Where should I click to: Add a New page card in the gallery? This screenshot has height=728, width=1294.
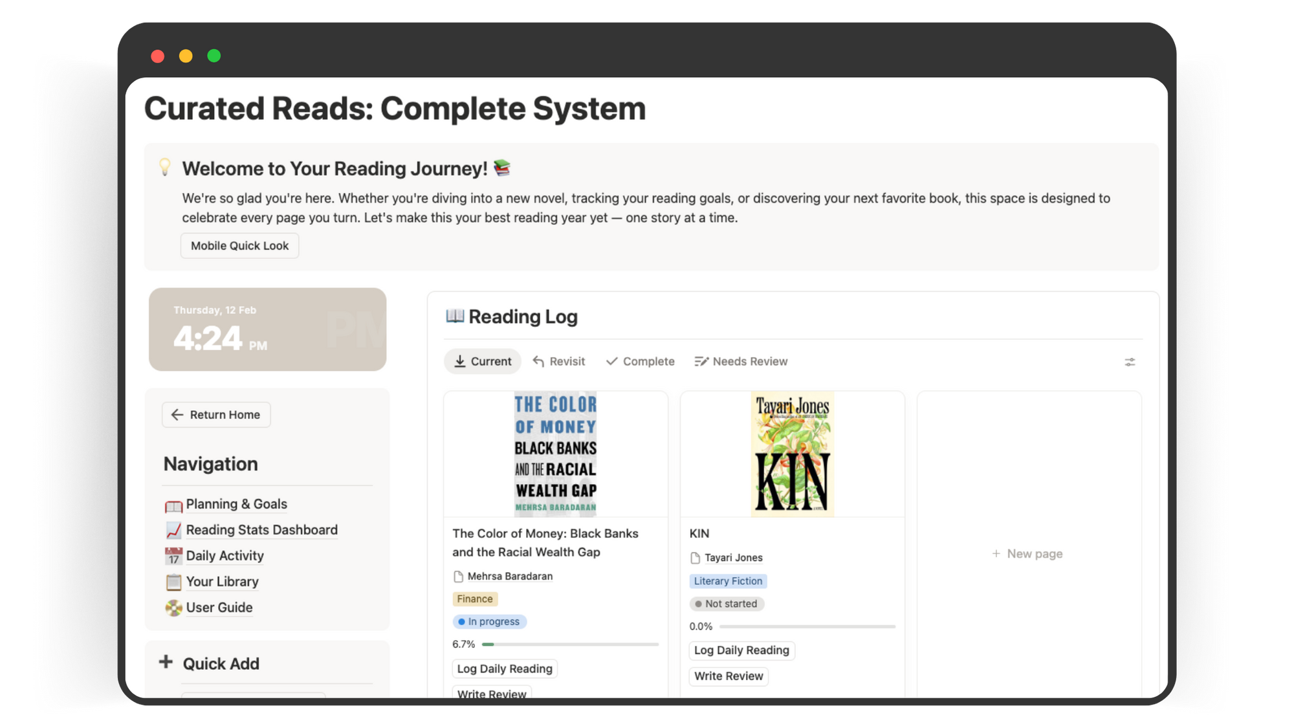[x=1027, y=554]
